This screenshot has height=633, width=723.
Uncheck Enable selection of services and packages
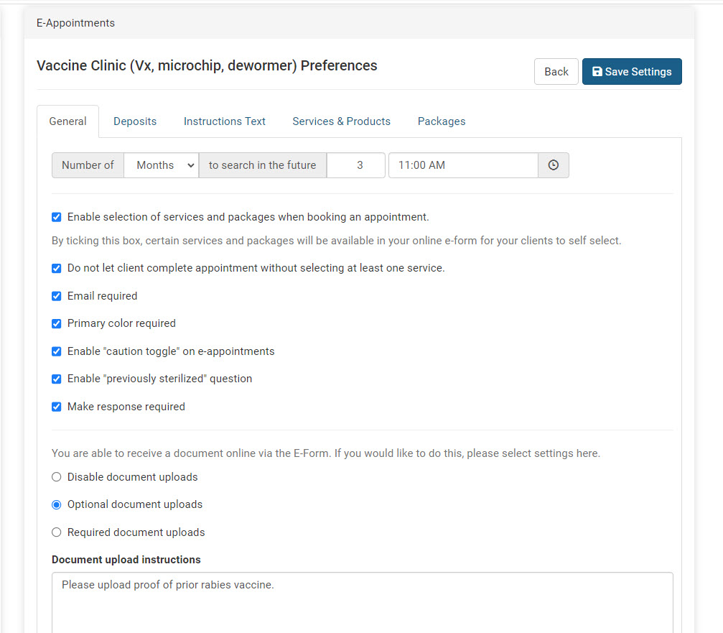(57, 217)
